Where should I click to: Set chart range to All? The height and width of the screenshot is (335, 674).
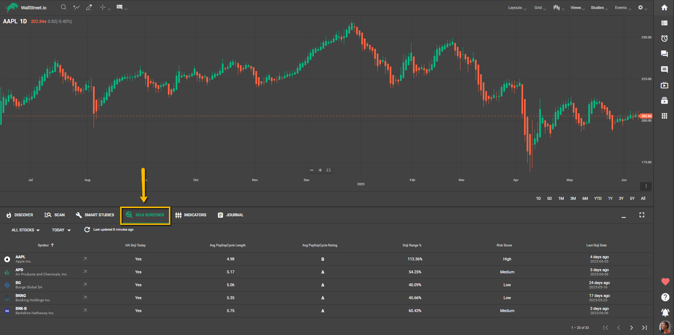(x=643, y=198)
